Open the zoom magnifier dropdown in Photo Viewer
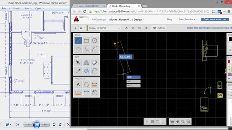 [8, 125]
